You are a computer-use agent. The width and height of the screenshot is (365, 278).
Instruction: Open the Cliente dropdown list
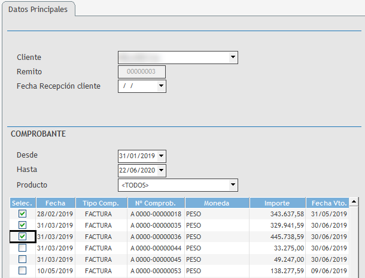click(233, 58)
